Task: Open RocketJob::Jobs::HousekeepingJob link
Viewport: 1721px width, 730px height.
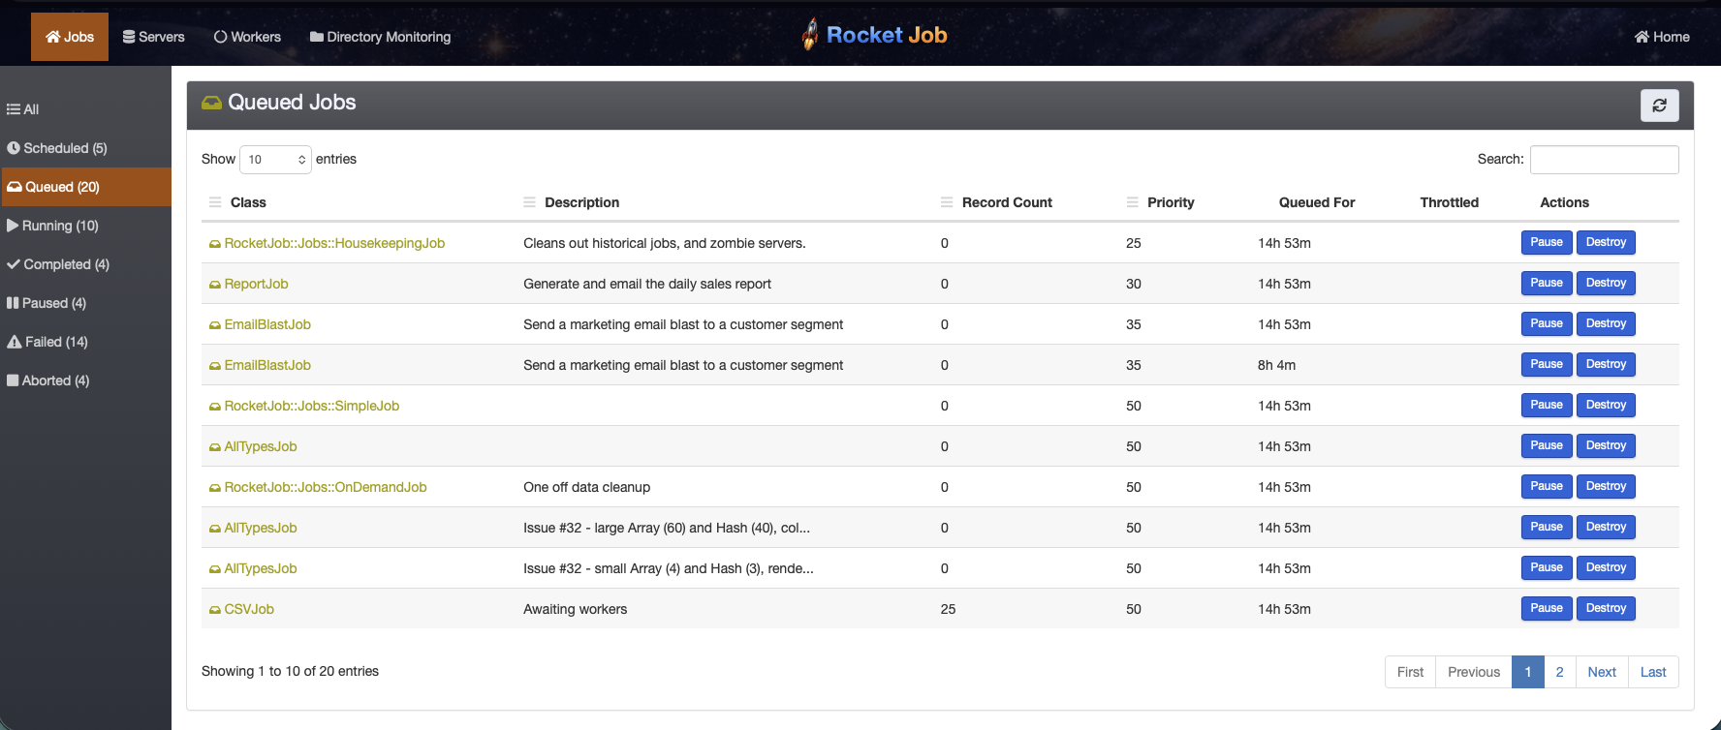Action: click(x=334, y=243)
